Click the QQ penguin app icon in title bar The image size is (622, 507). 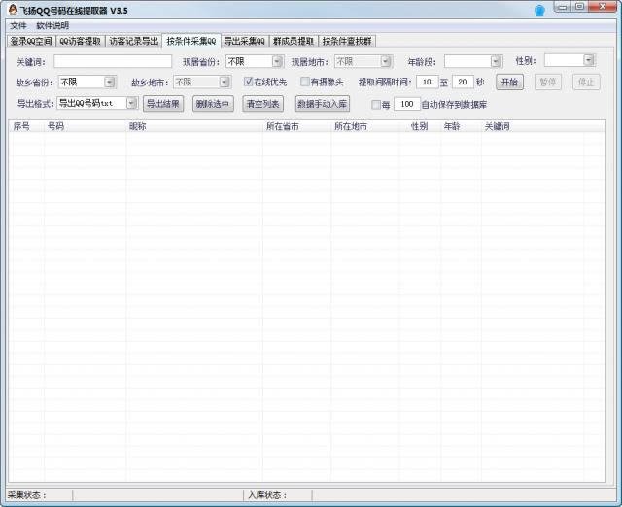[12, 9]
